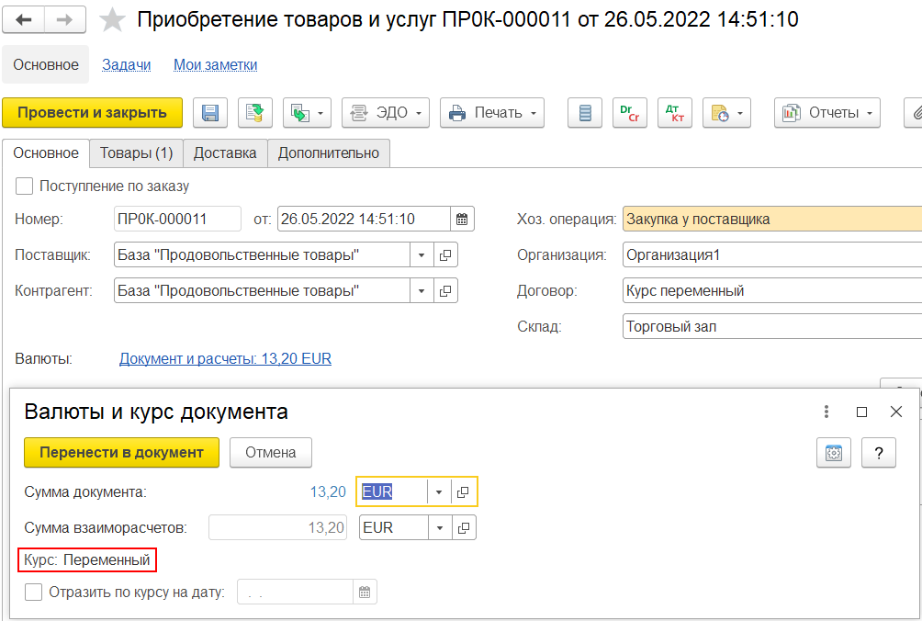This screenshot has height=621, width=922.
Task: Open the document with clock dropdown icon
Action: (726, 112)
